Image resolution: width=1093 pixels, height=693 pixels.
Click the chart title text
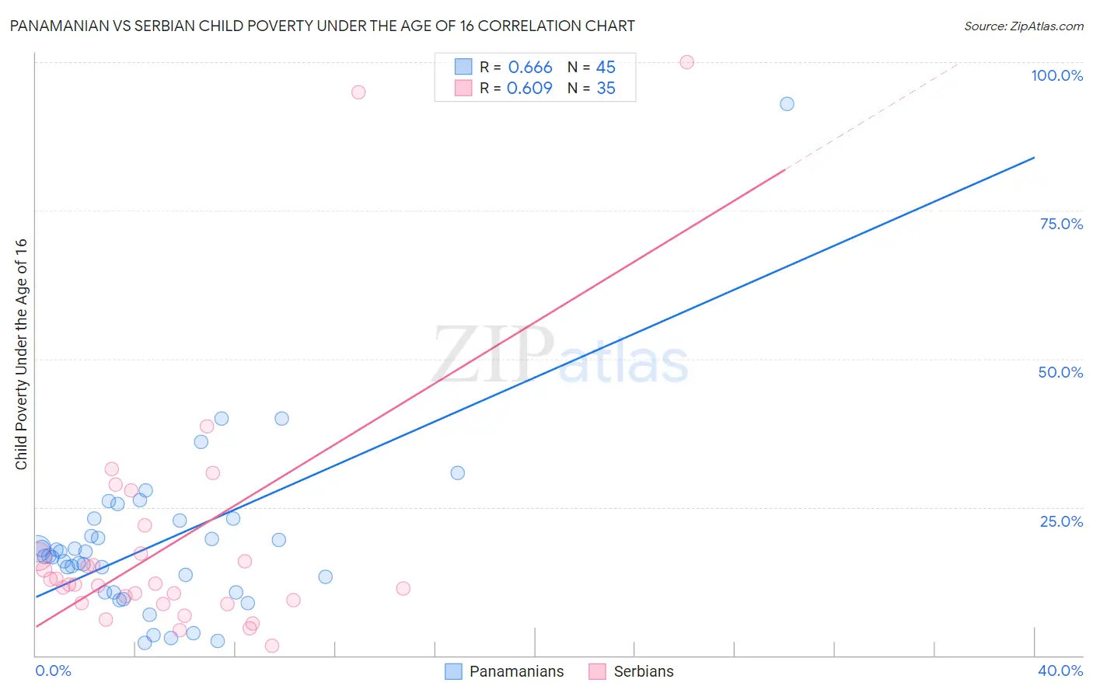point(322,26)
